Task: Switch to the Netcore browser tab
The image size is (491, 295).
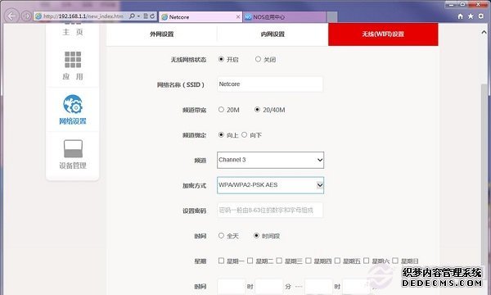Action: pyautogui.click(x=200, y=17)
